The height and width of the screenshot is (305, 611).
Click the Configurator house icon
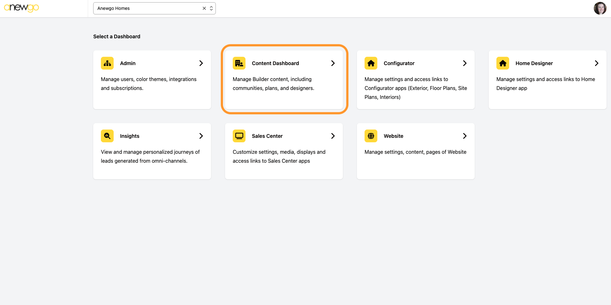point(371,63)
